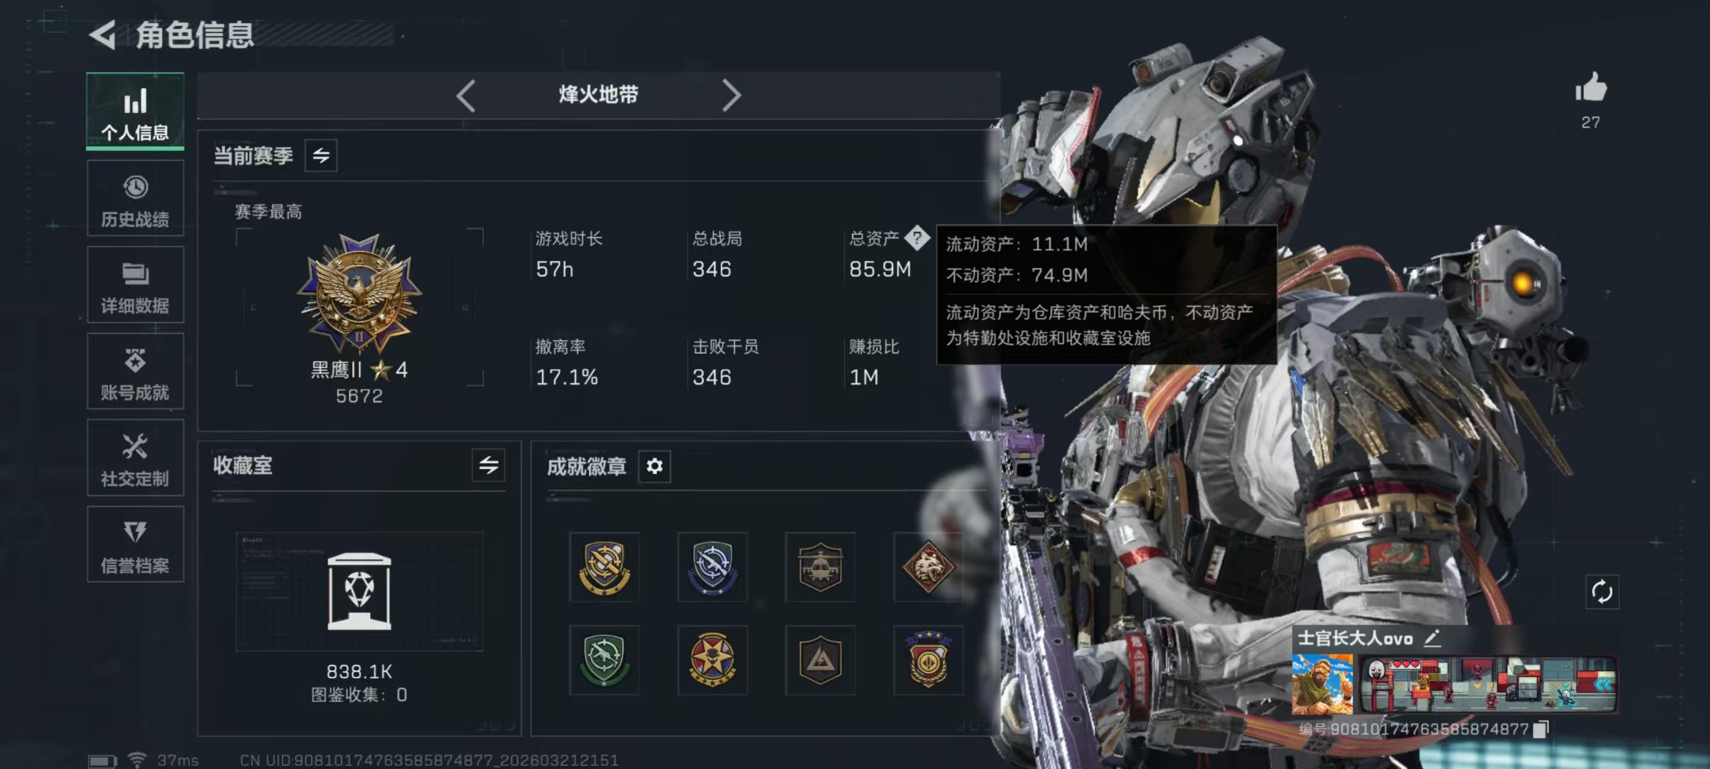Open the 账号成就 tab
The image size is (1710, 769).
[x=135, y=371]
